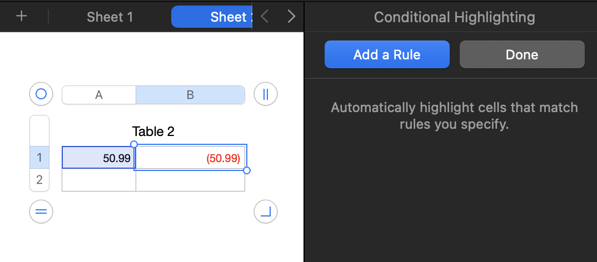This screenshot has width=597, height=262.
Task: Select empty cell A2
Action: click(99, 180)
